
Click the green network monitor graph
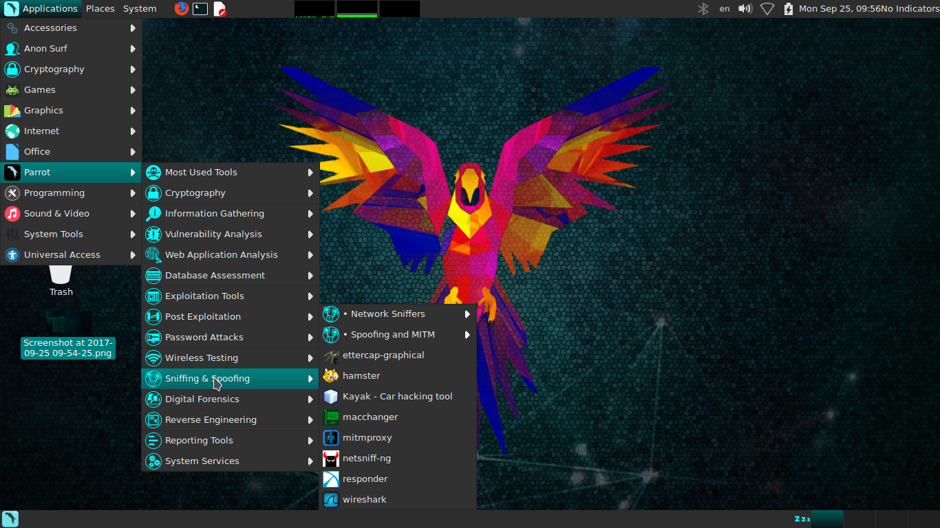click(357, 9)
